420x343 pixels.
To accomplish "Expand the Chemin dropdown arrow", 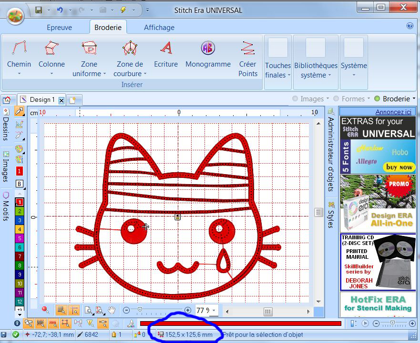I will coord(19,74).
